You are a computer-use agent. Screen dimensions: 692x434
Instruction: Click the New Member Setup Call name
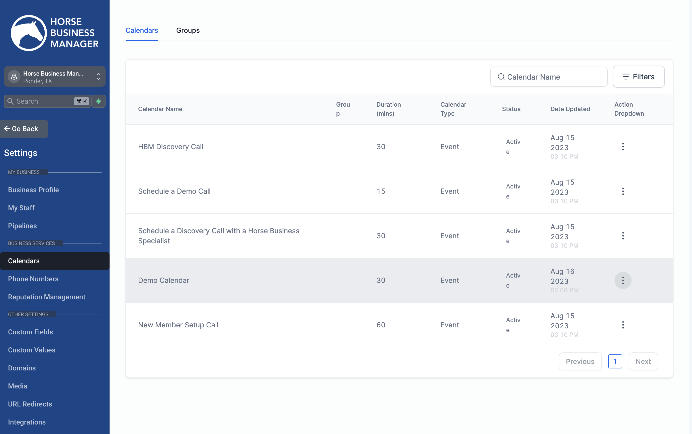(178, 325)
